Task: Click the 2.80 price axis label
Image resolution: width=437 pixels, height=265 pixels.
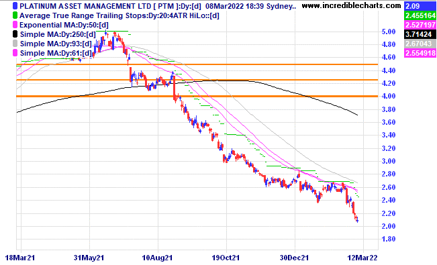Action: click(389, 174)
